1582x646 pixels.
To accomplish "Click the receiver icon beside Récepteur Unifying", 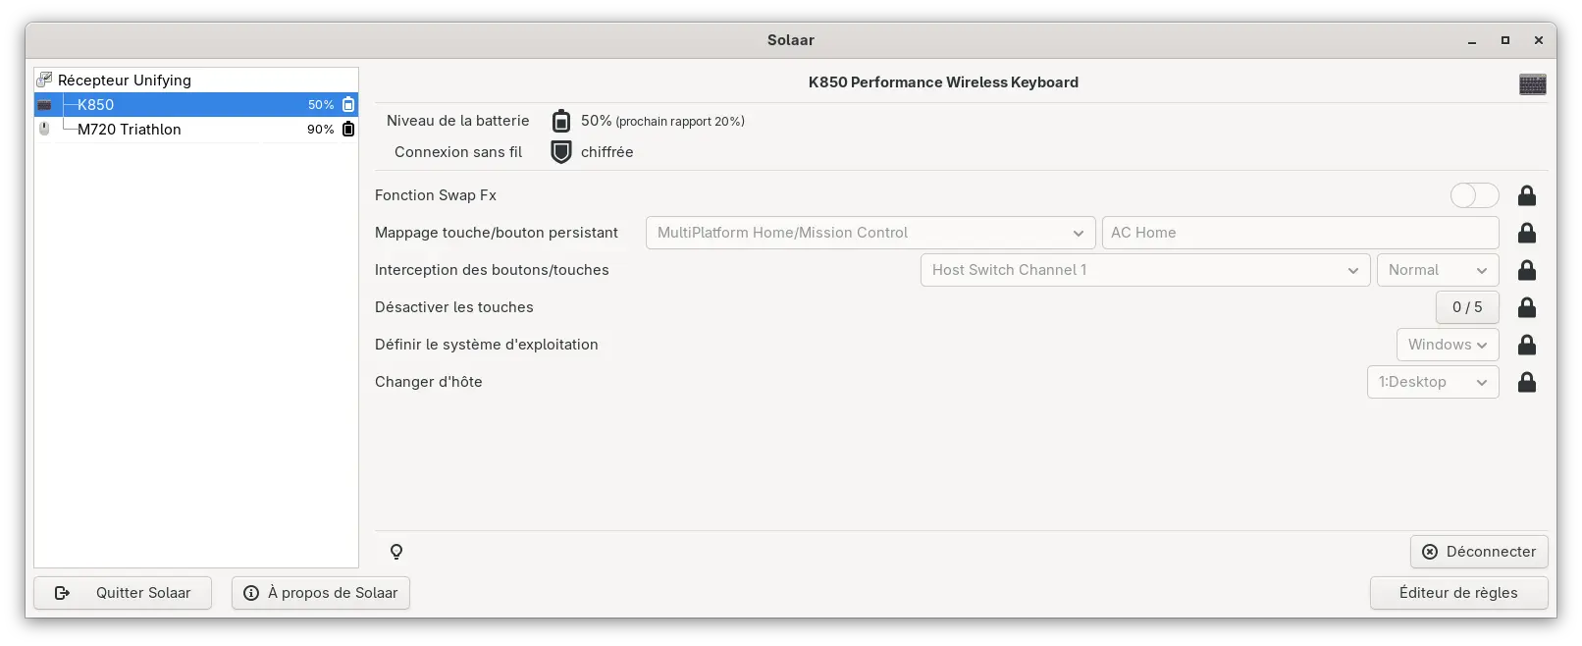I will tap(44, 80).
